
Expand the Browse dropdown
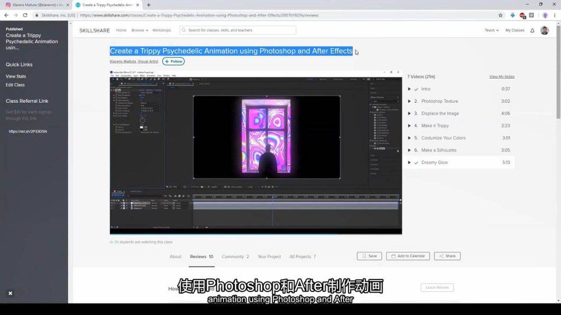[140, 31]
